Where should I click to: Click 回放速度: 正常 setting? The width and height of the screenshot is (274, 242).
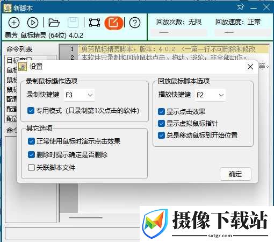(x=238, y=22)
